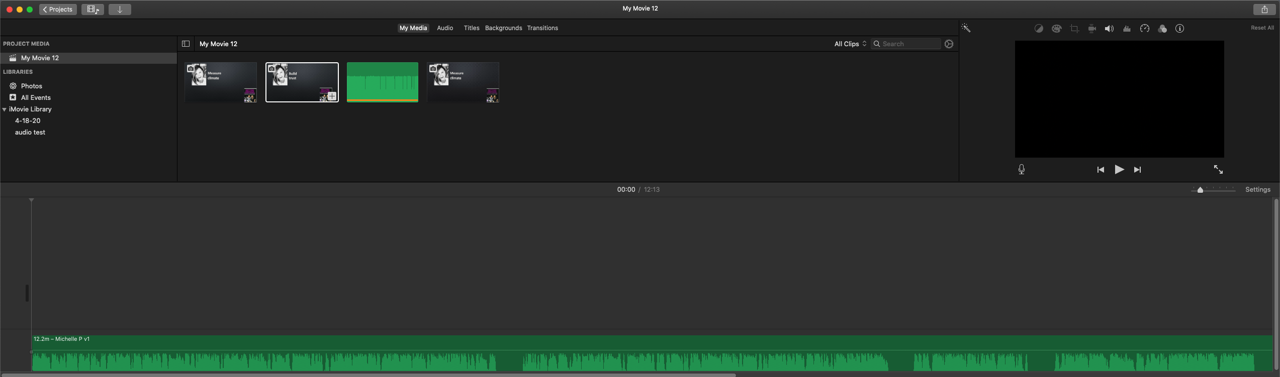Toggle the media browser layout button
This screenshot has width=1280, height=377.
pyautogui.click(x=93, y=10)
